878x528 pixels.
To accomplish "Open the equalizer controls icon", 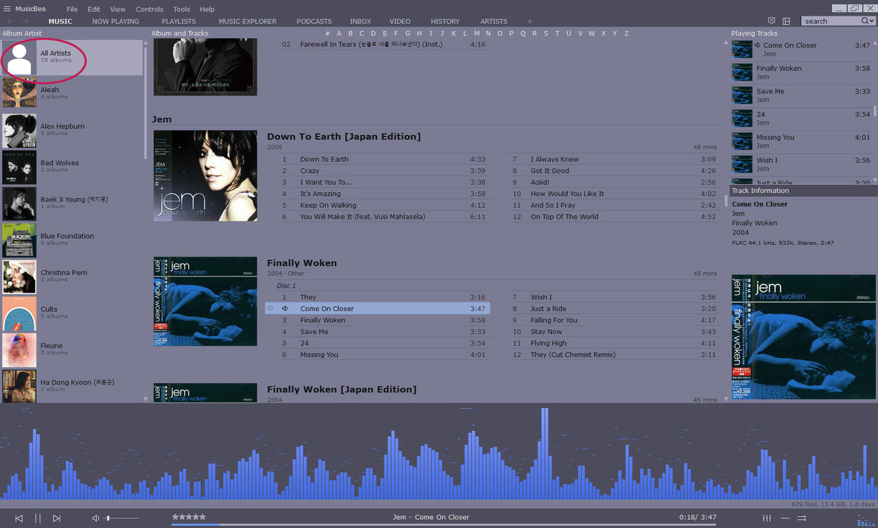I will 767,518.
